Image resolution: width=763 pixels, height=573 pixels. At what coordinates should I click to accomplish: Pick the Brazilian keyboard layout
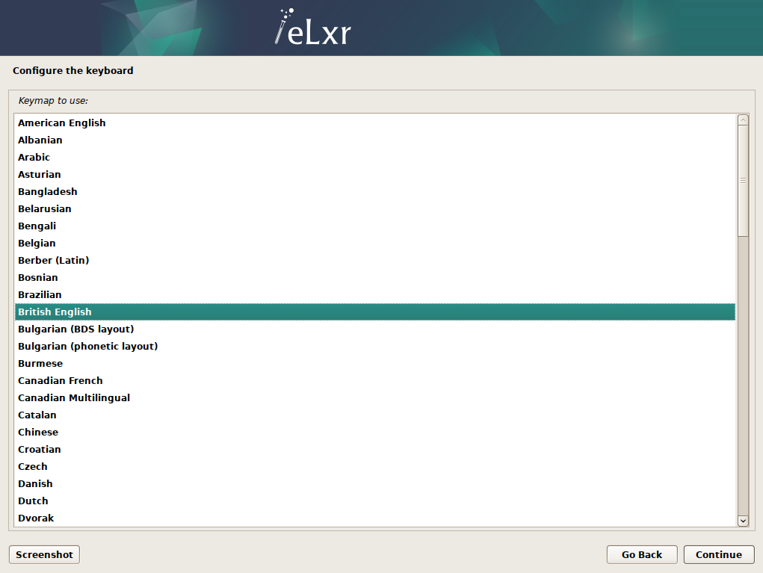40,294
